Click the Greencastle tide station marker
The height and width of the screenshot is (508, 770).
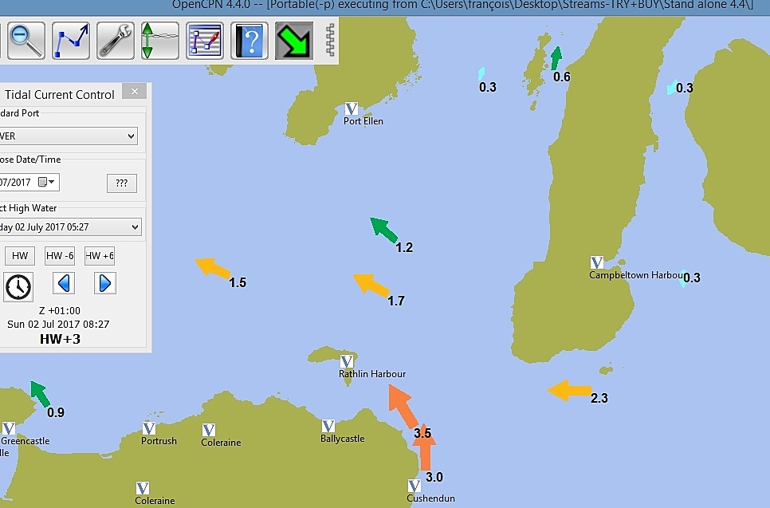click(9, 428)
